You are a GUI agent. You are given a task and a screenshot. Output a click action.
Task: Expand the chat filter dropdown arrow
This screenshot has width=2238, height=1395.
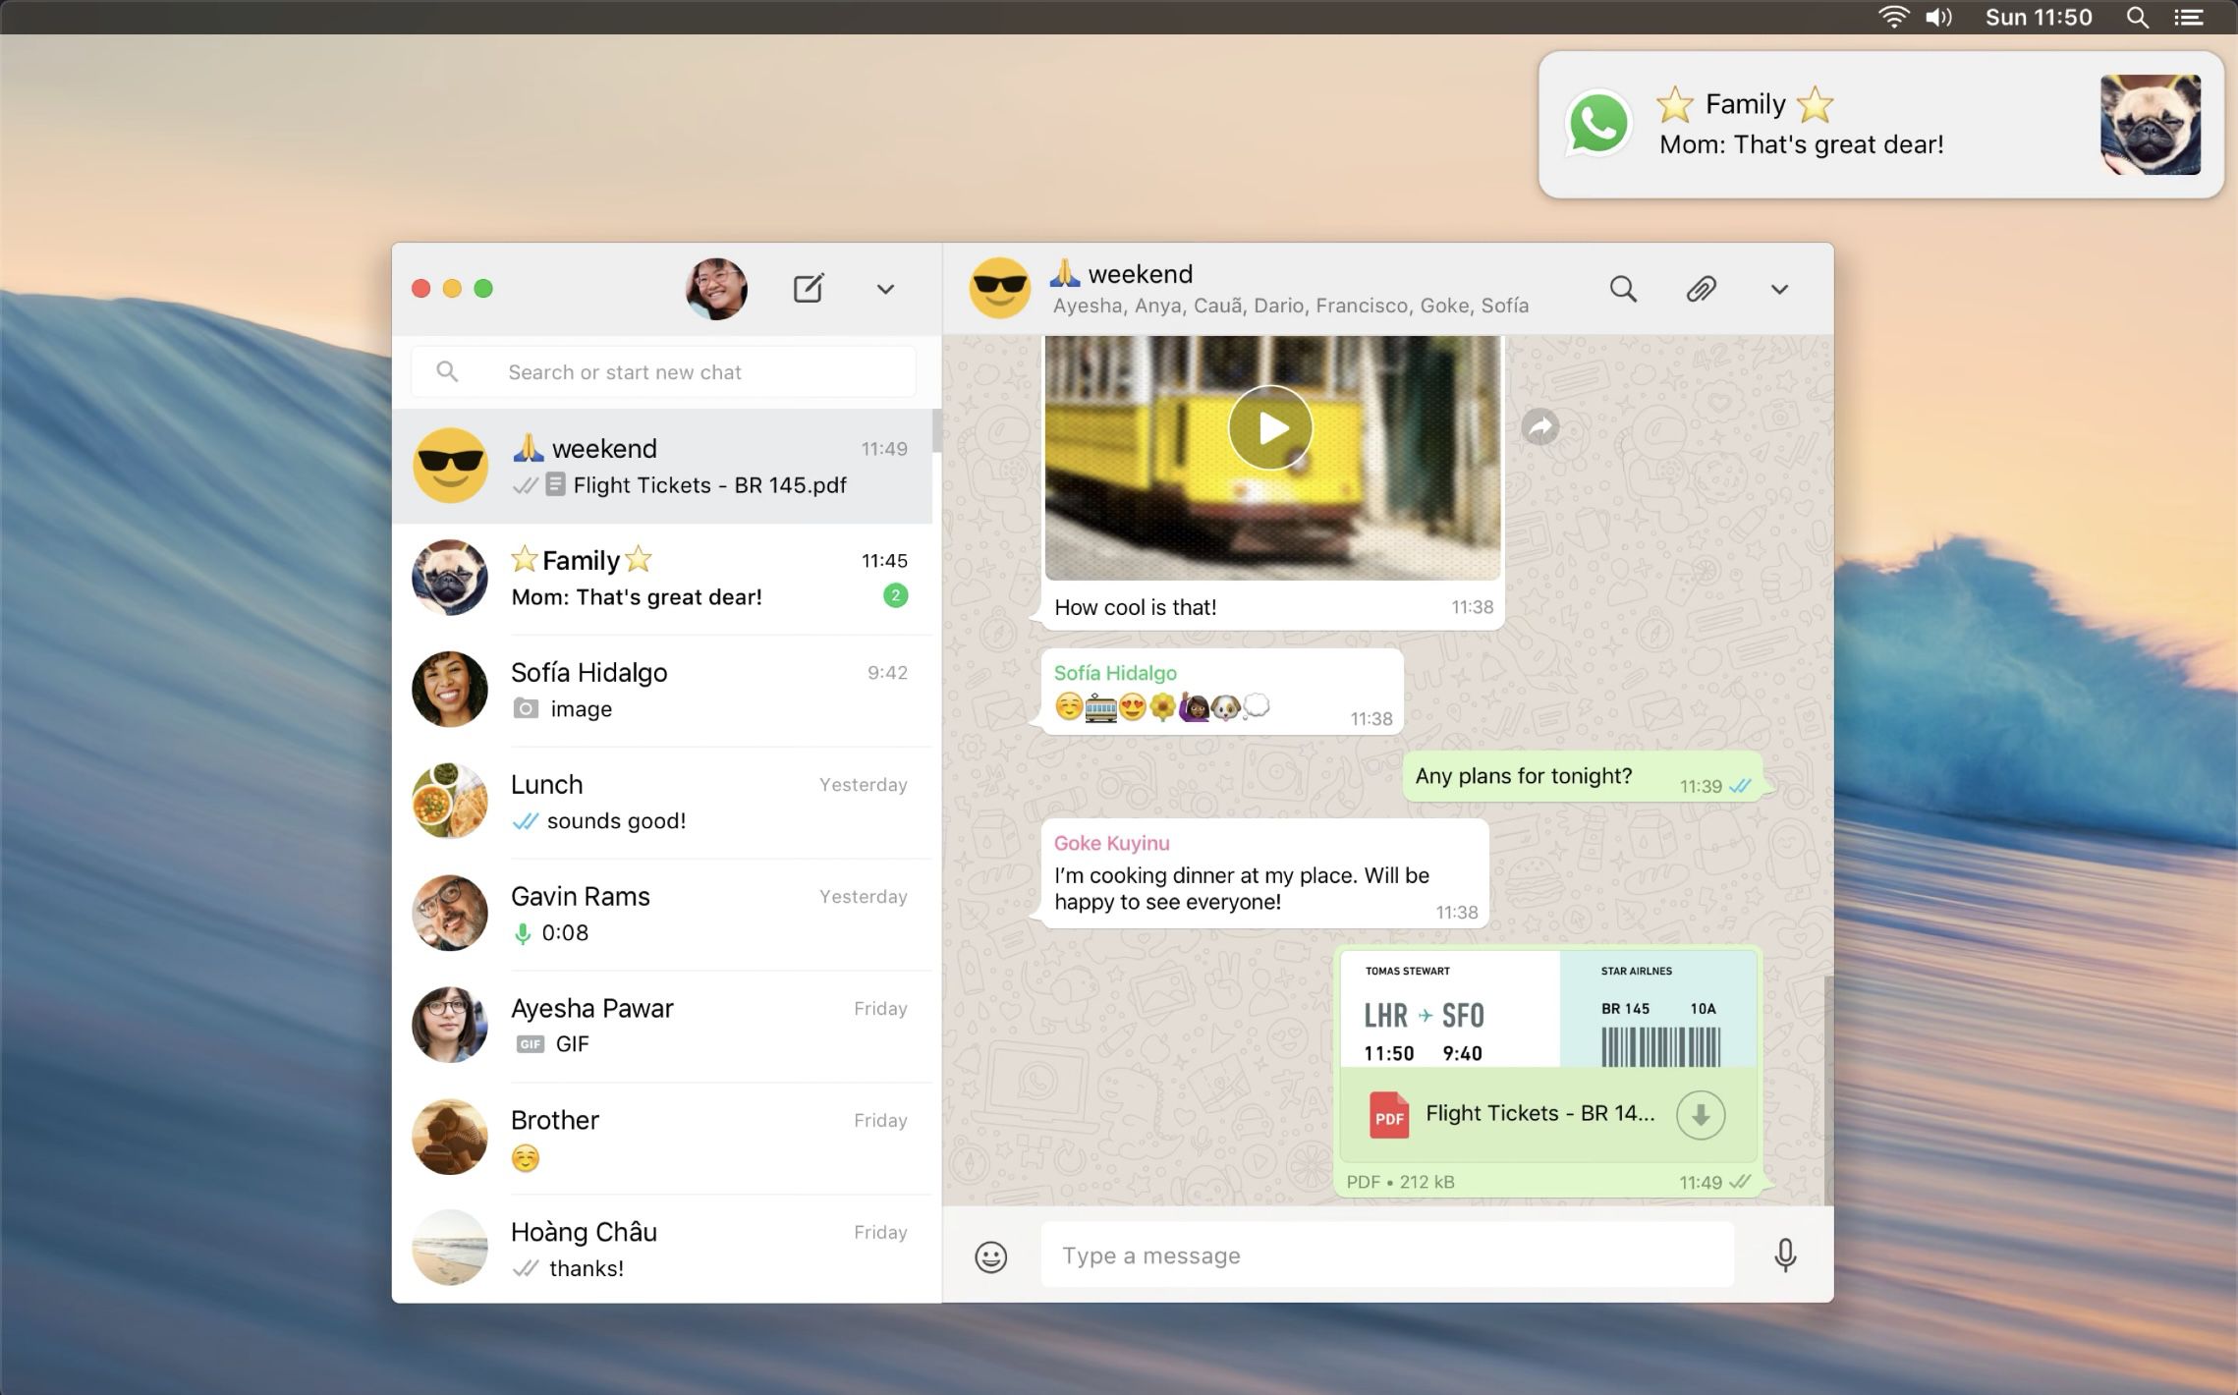(885, 289)
